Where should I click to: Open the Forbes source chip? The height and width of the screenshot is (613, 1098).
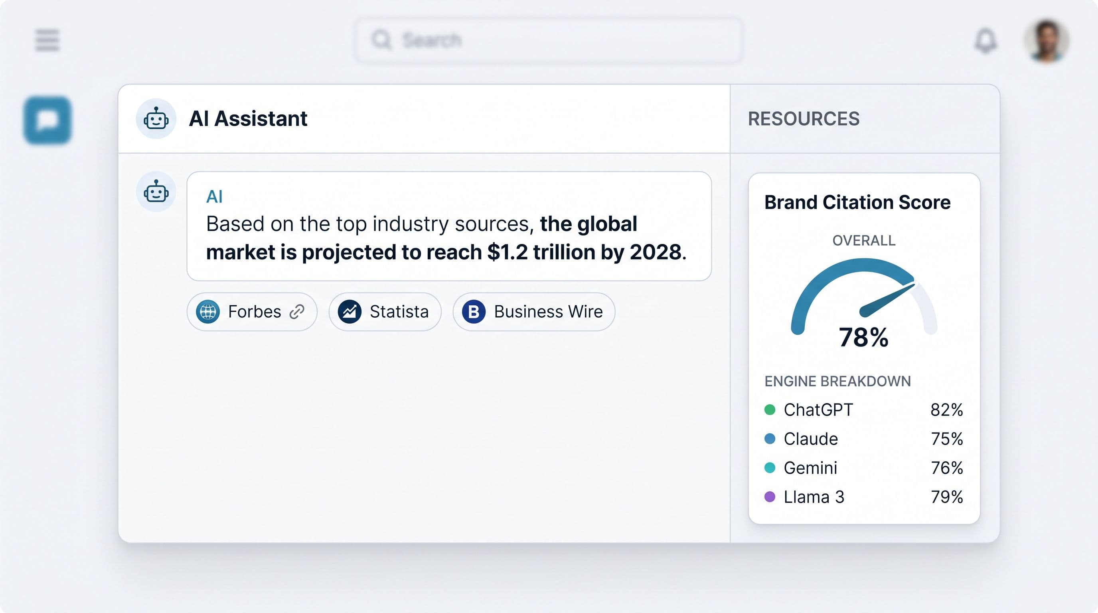pyautogui.click(x=251, y=312)
